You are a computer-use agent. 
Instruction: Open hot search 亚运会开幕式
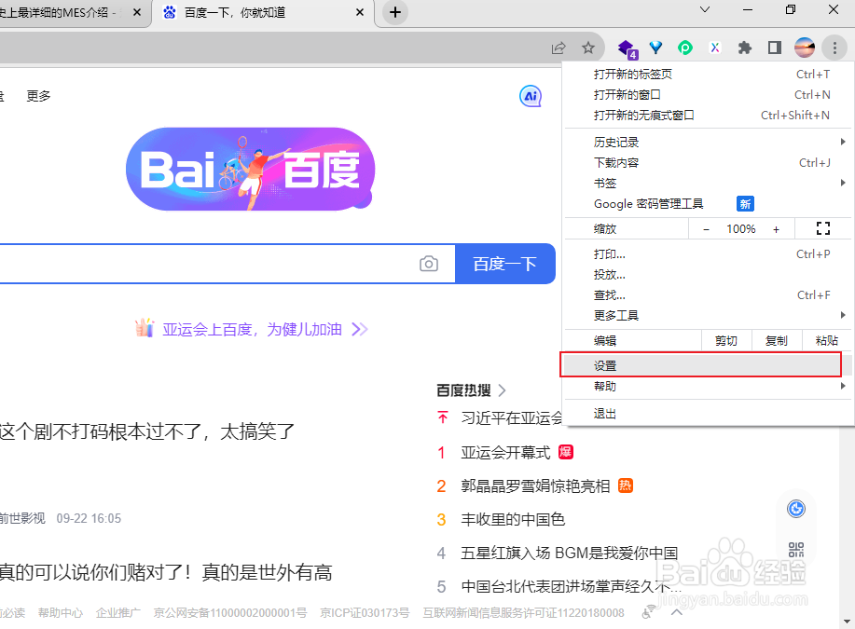(x=505, y=452)
